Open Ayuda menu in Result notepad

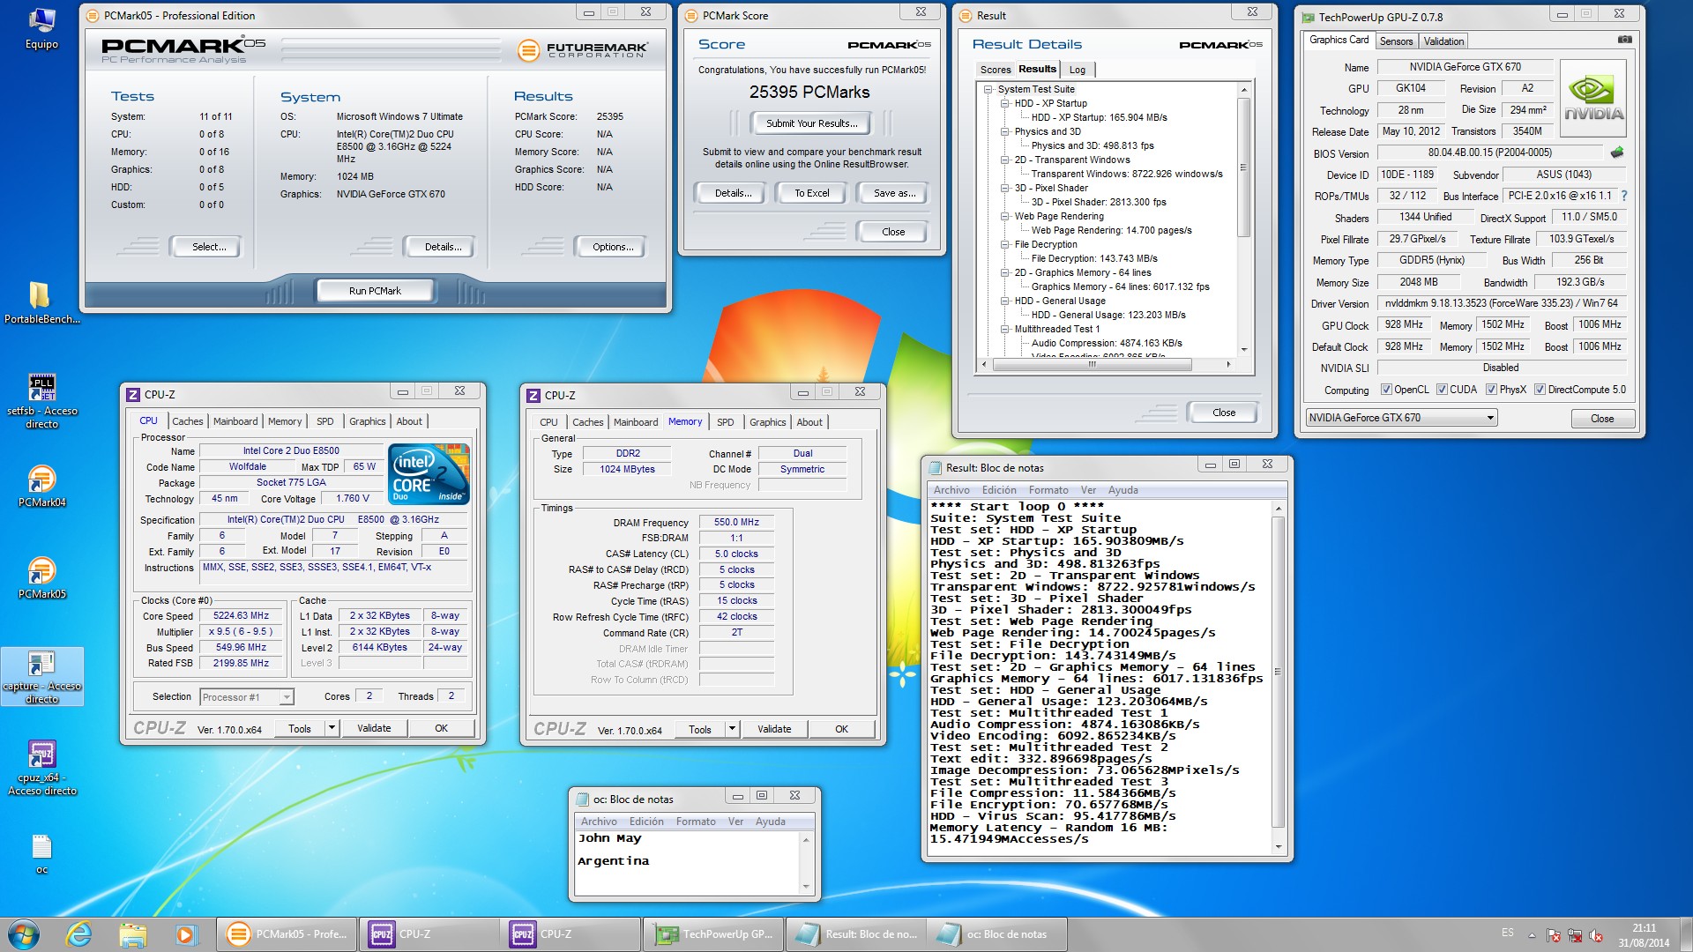[x=1122, y=490]
